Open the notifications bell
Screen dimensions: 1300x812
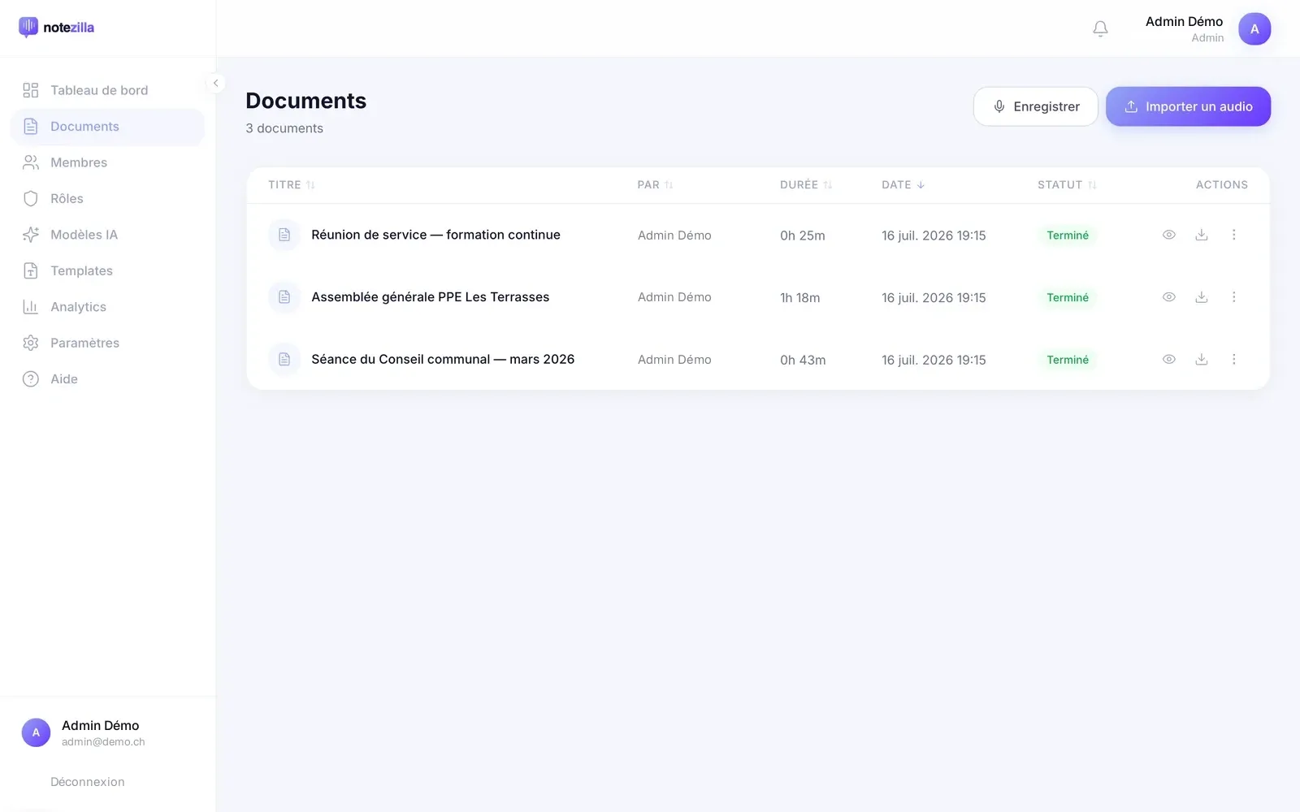[x=1100, y=29]
